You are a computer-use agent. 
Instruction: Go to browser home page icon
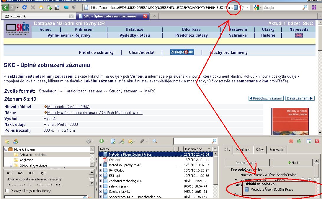coord(41,7)
